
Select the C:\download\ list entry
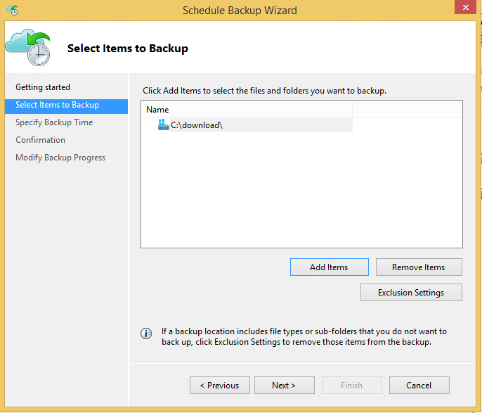coord(247,125)
